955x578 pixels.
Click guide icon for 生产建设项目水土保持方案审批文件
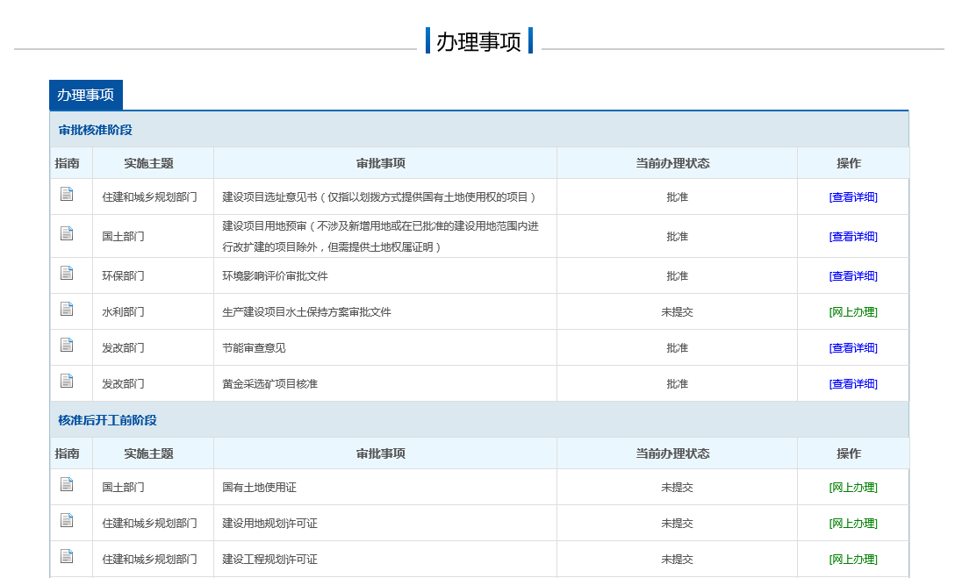pos(67,310)
